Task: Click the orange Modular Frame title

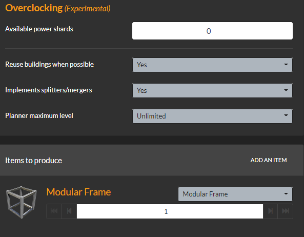Action: pos(79,192)
